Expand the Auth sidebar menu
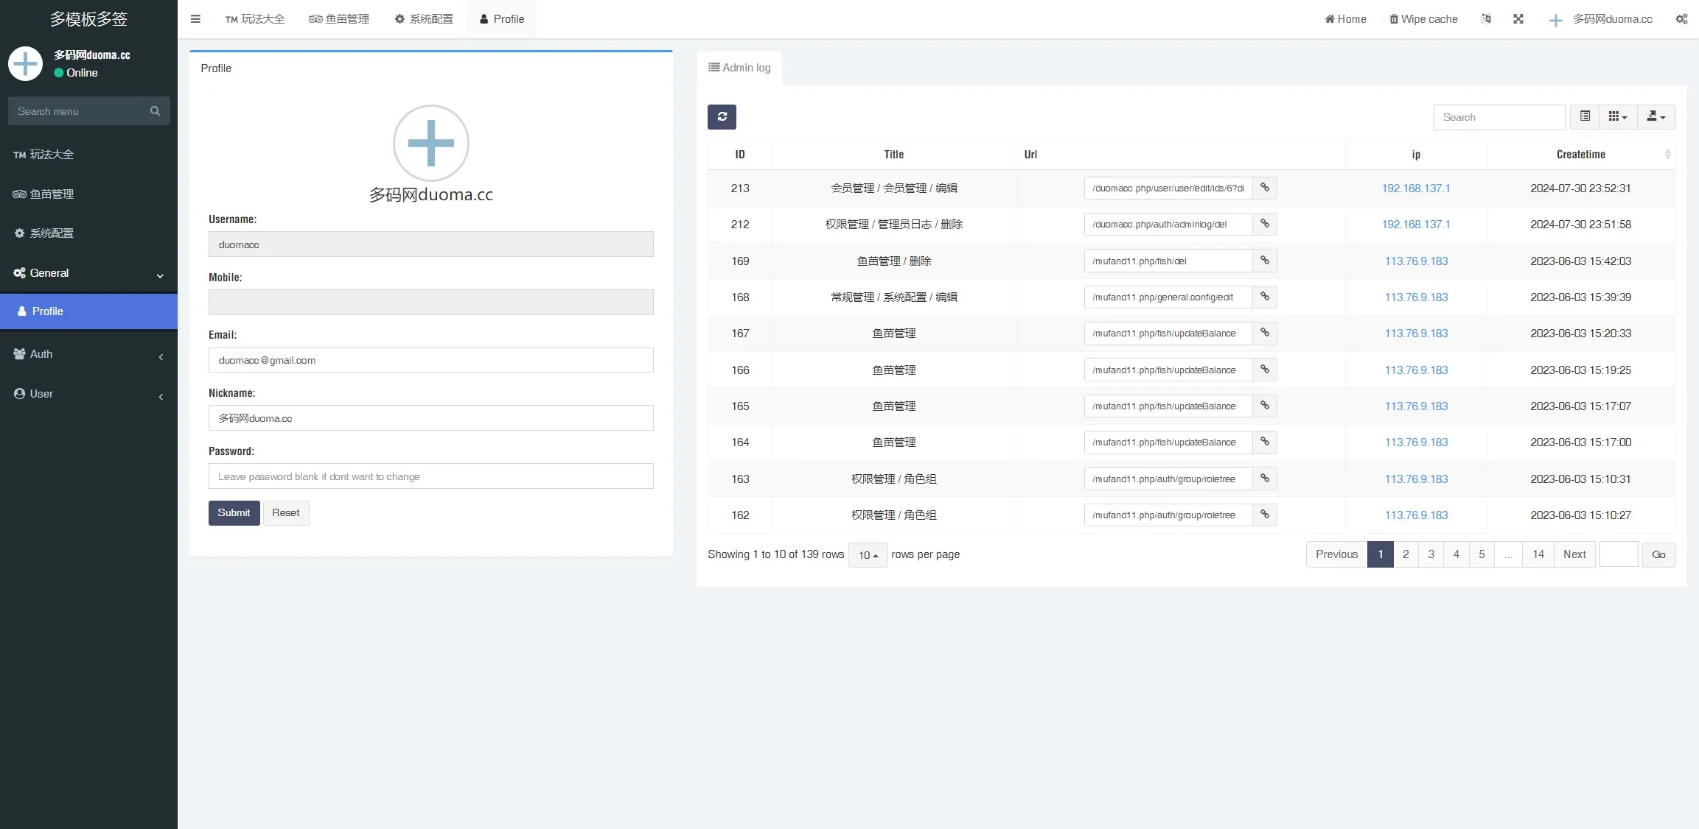This screenshot has height=829, width=1699. pos(88,354)
